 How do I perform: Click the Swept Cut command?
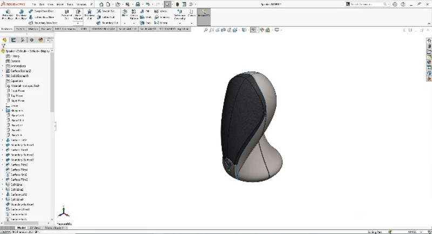106,11
